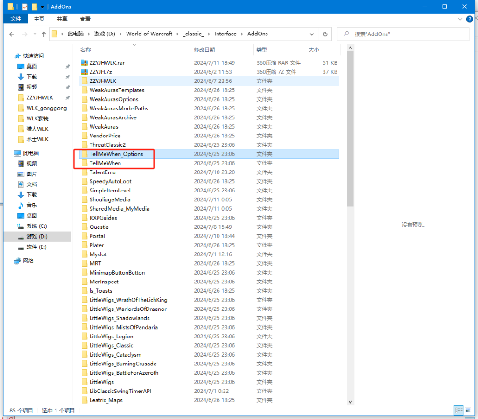The image size is (478, 419).
Task: Open the address bar history dropdown
Action: pos(312,34)
